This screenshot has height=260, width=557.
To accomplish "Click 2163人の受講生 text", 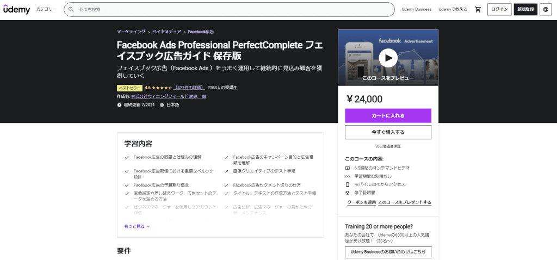I will pyautogui.click(x=222, y=88).
